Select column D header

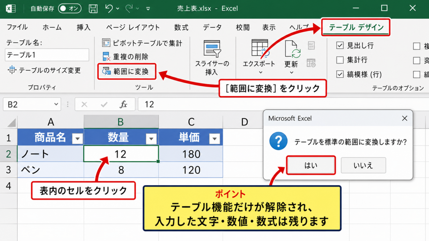(x=244, y=122)
